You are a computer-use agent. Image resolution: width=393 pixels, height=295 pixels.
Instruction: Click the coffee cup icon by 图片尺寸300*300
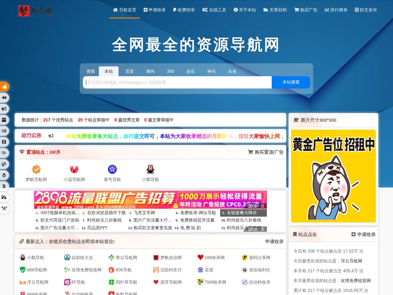tap(296, 120)
